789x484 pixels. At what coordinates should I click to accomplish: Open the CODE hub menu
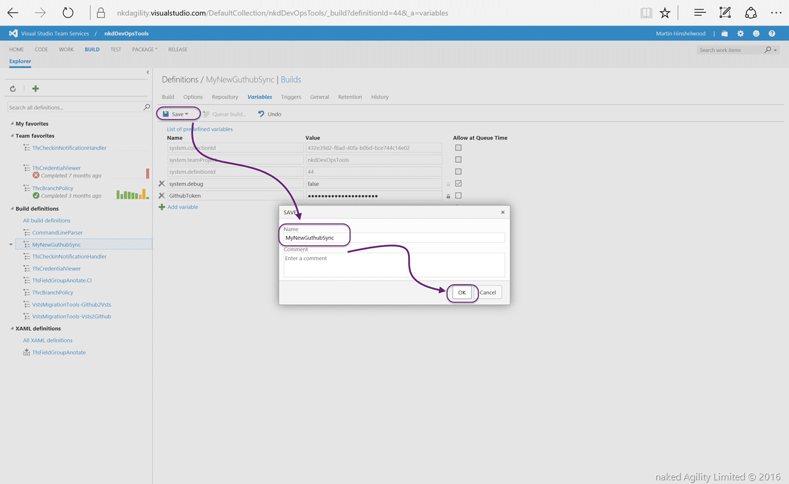point(41,49)
